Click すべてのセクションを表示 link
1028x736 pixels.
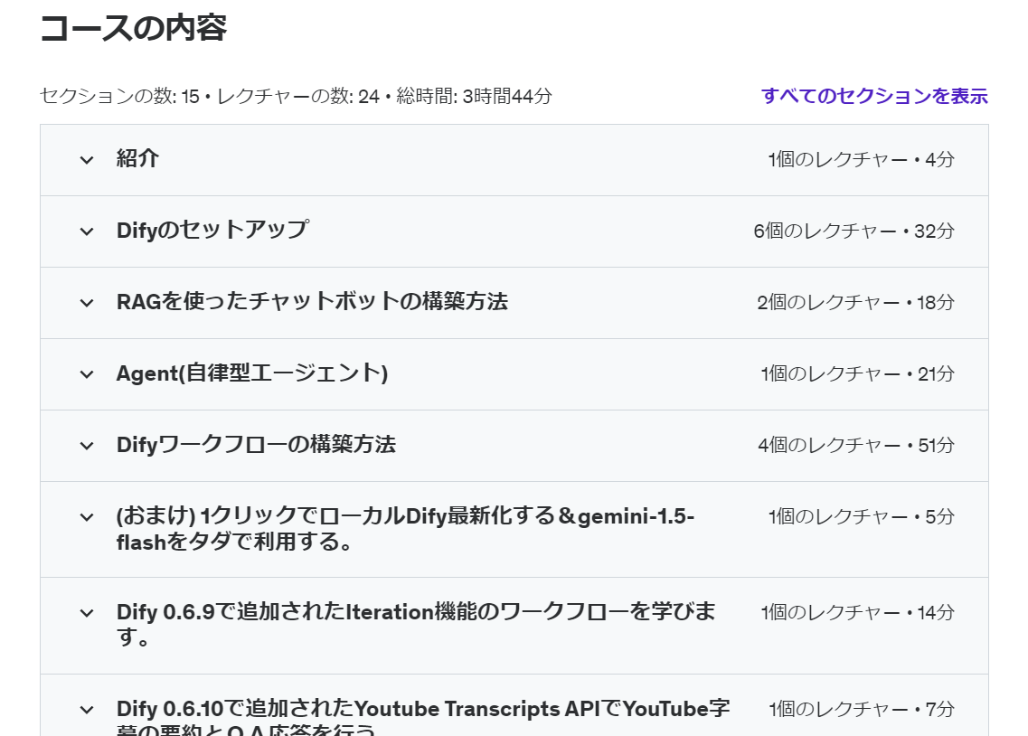point(873,94)
